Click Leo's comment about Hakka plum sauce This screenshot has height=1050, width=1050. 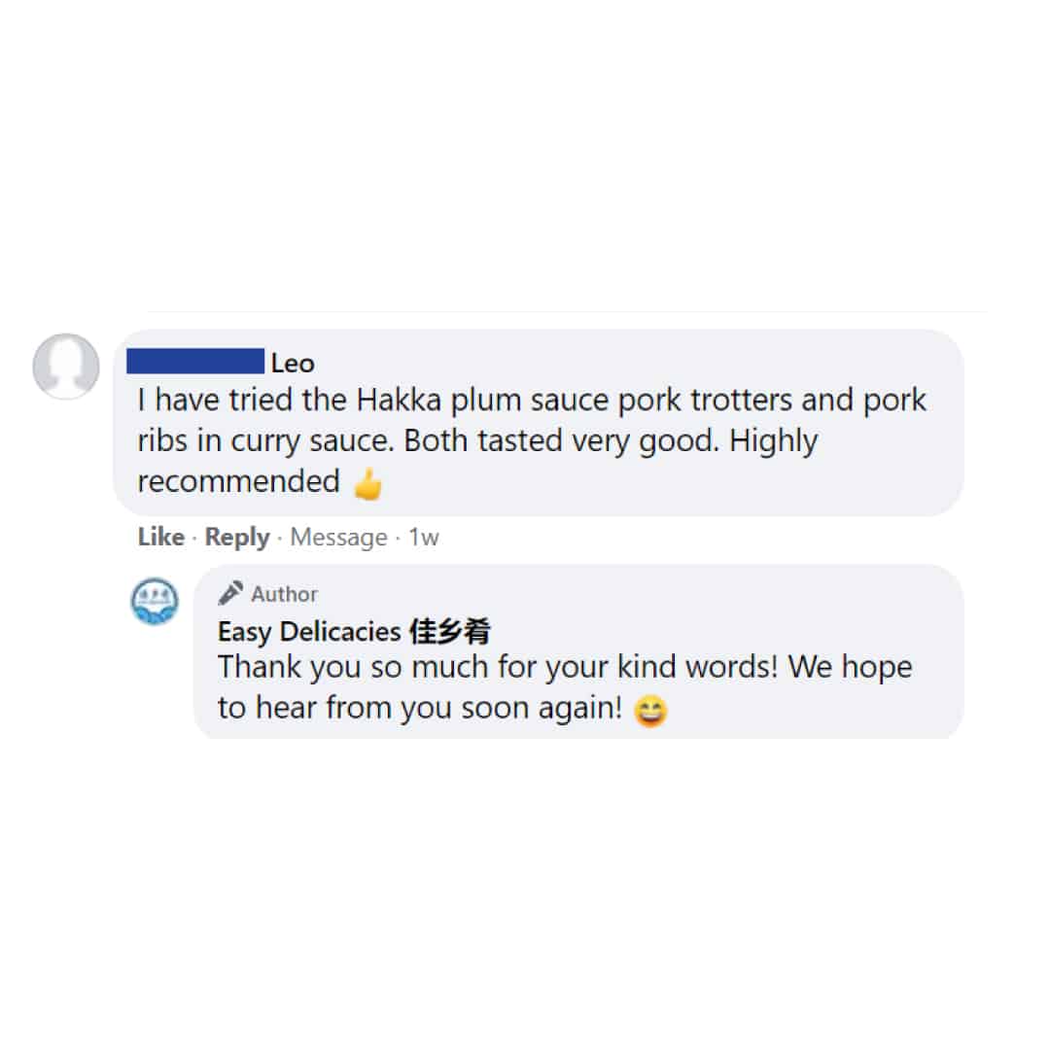532,440
